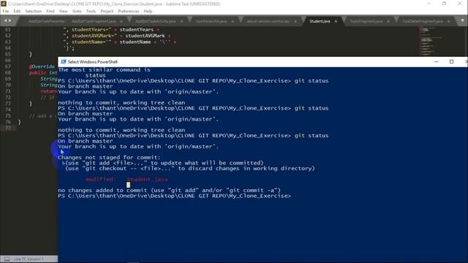468x263 pixels.
Task: Switch to the AddEditTaskFragment.java tab
Action: (x=94, y=21)
